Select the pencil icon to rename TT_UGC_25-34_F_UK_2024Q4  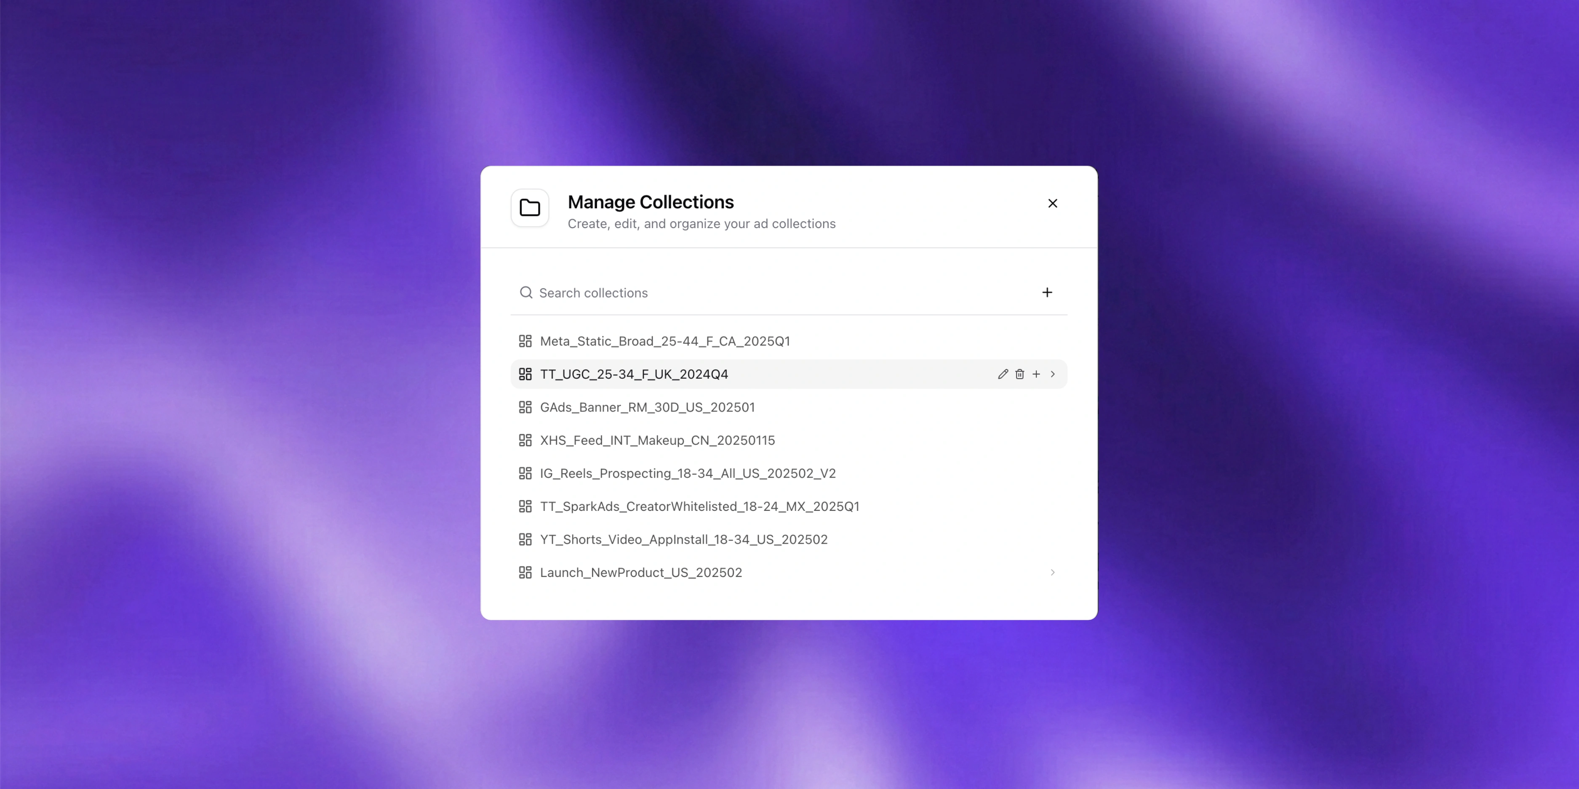(x=1003, y=374)
